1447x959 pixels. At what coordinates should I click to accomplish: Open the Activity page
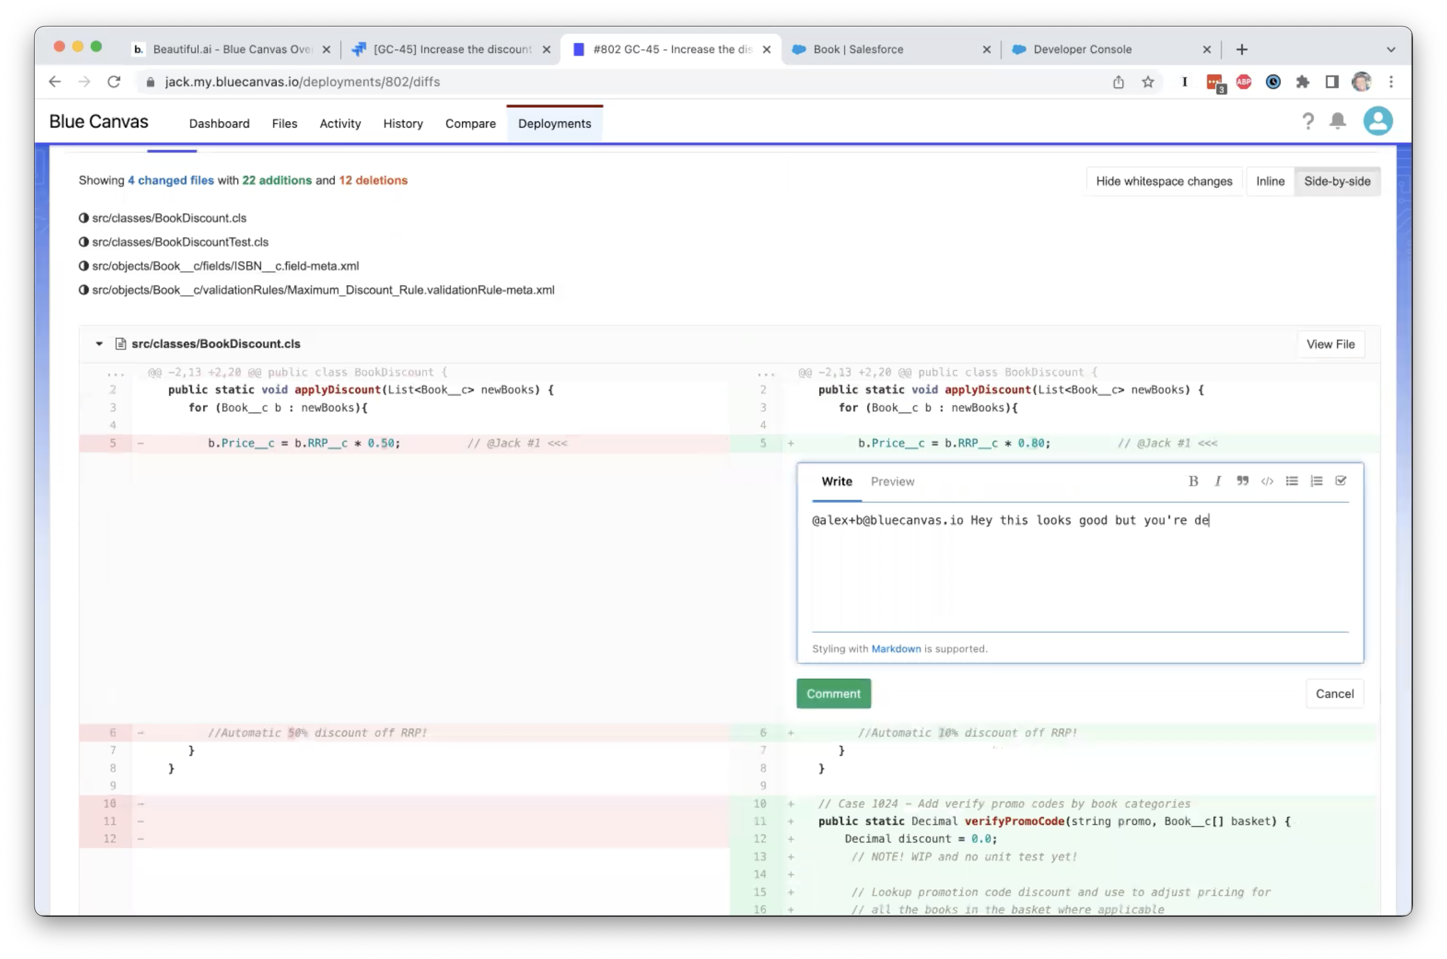click(x=340, y=124)
